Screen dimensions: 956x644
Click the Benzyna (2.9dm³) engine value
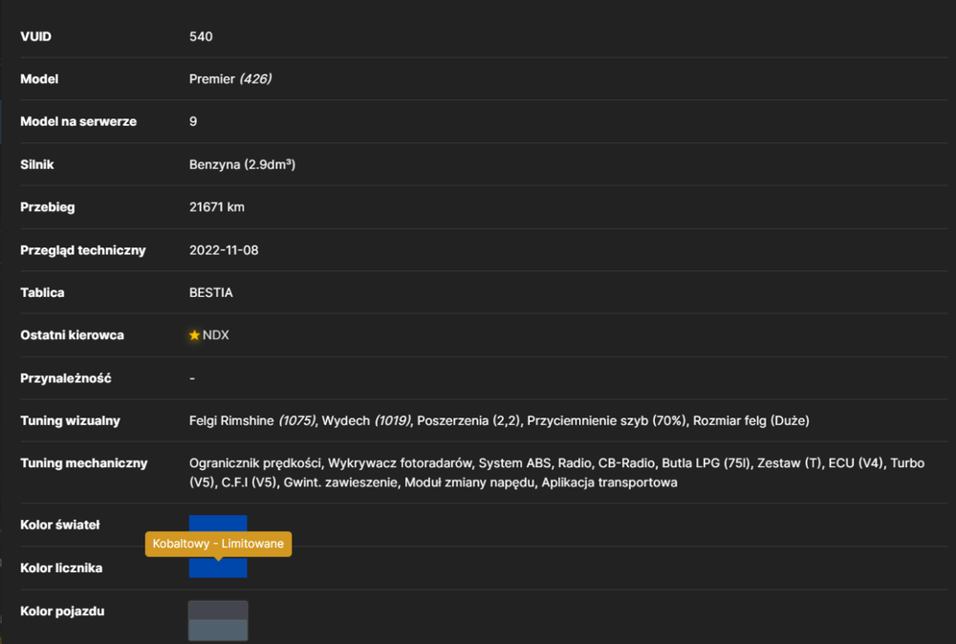click(242, 164)
